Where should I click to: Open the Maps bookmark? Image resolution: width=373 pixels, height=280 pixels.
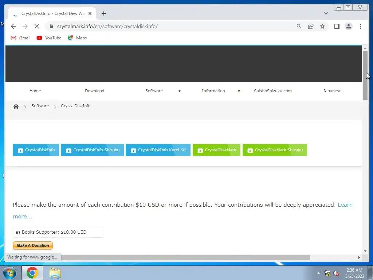77,38
